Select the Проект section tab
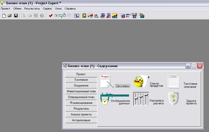209x132 pixels. click(x=81, y=74)
